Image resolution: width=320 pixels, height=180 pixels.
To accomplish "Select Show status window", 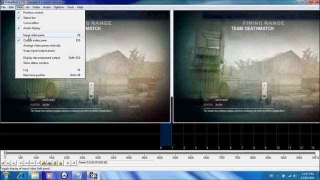I will click(50, 63).
